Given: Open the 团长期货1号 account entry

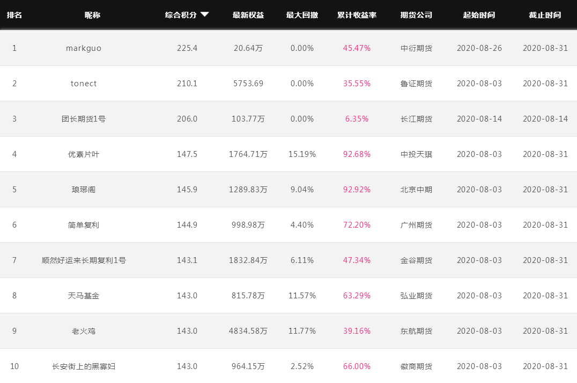Looking at the screenshot, I should click(84, 119).
